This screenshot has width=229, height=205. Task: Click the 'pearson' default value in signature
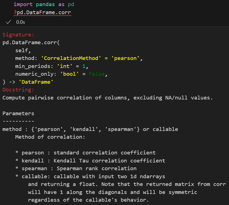click(x=125, y=58)
